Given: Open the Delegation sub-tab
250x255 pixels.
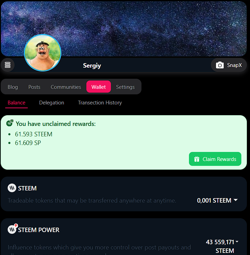Looking at the screenshot, I should (x=52, y=103).
